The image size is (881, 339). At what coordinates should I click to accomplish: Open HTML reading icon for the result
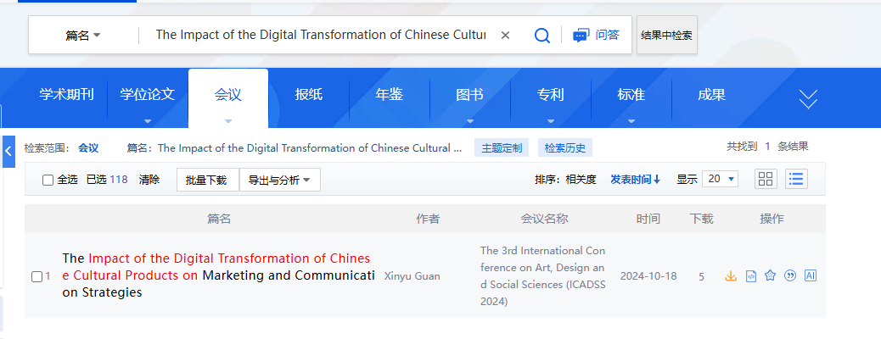tap(750, 276)
